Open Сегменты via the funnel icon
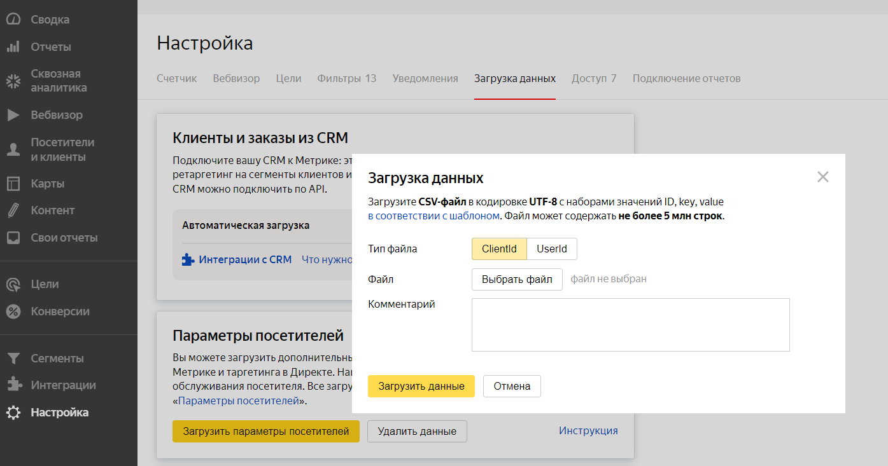The width and height of the screenshot is (888, 466). pyautogui.click(x=13, y=359)
